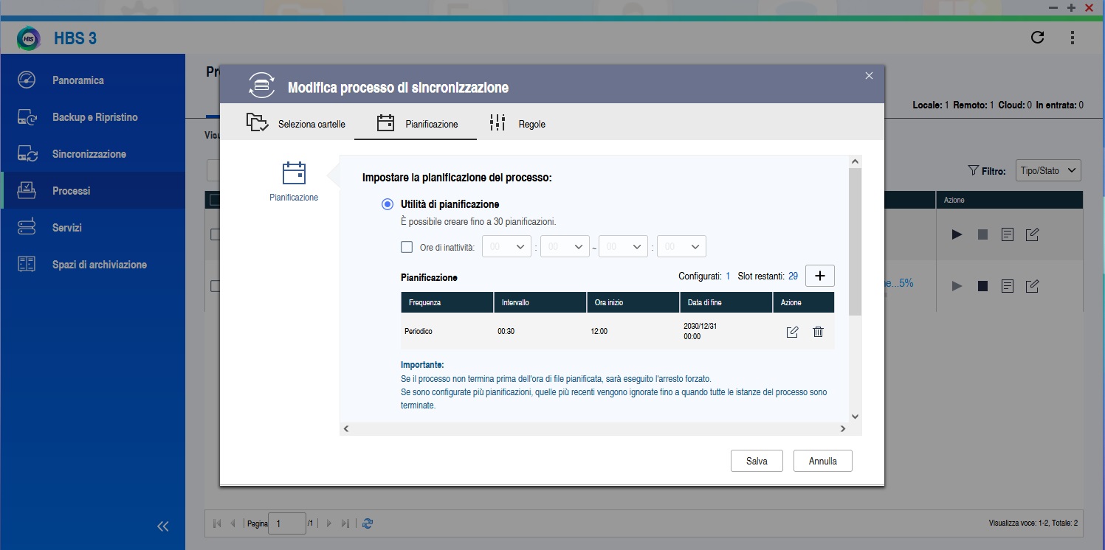Delete the Periodico schedule with trash icon
Image resolution: width=1105 pixels, height=550 pixels.
(818, 332)
